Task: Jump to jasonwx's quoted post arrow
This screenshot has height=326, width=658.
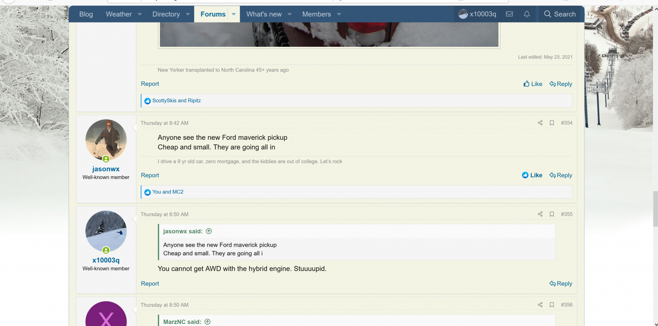Action: 209,231
